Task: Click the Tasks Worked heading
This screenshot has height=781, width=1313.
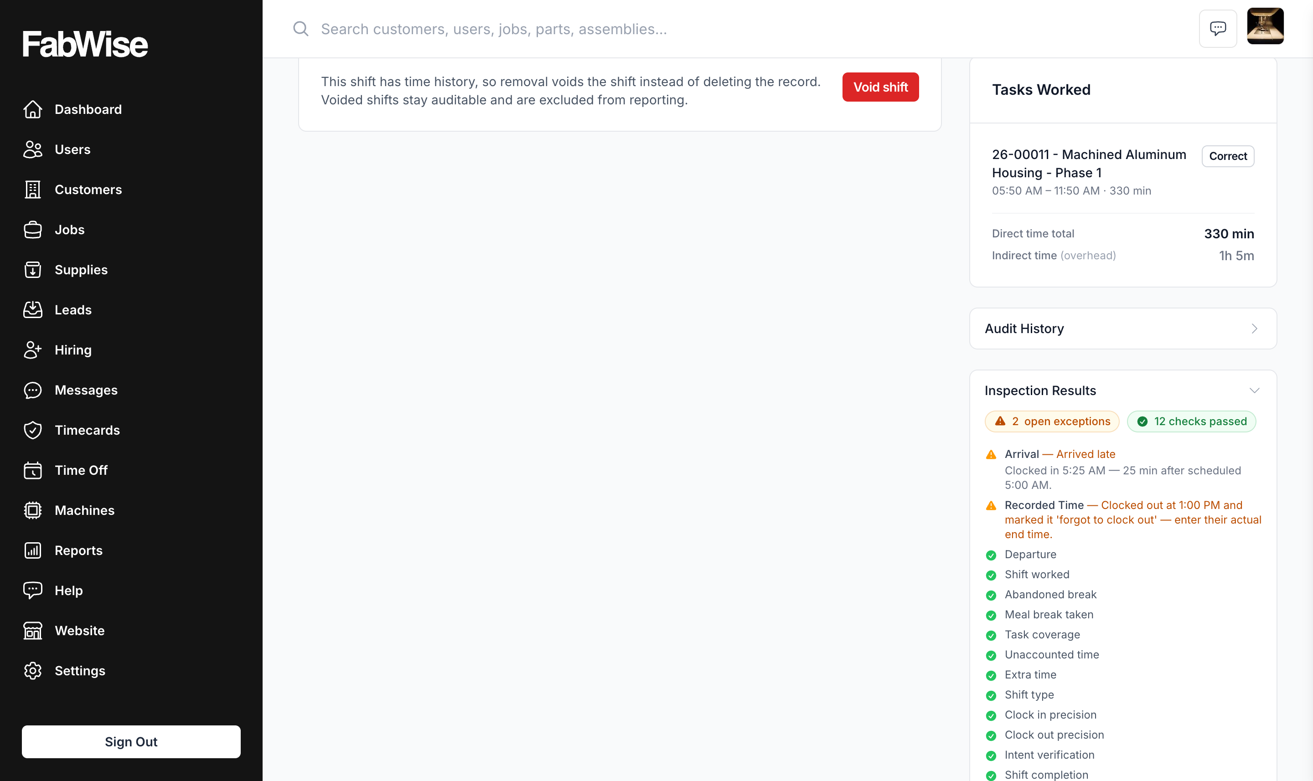Action: pos(1041,90)
